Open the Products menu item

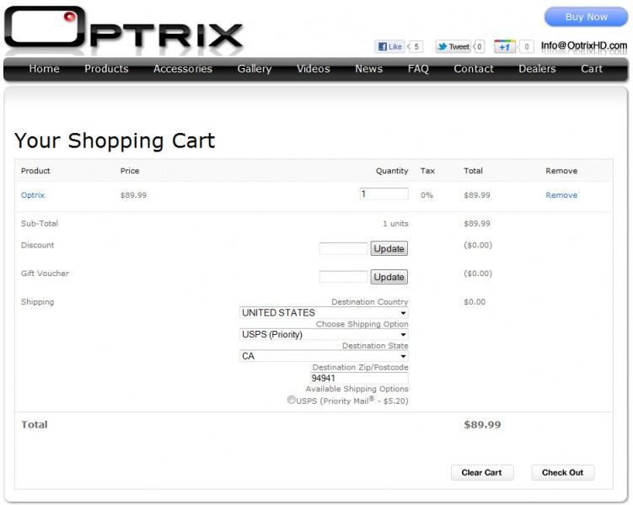(106, 69)
